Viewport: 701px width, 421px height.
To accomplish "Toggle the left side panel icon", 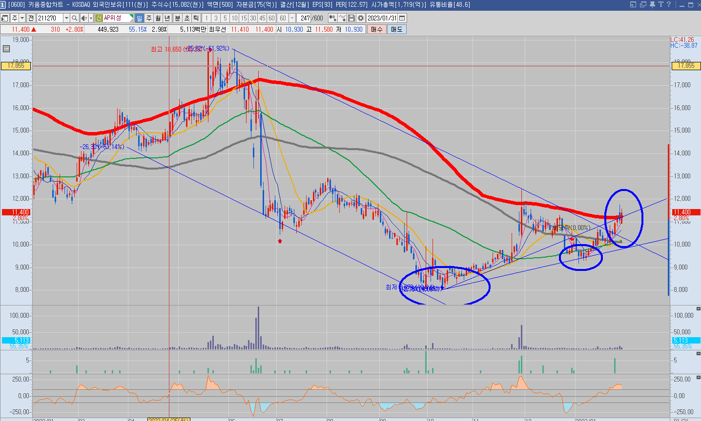I will (5, 18).
